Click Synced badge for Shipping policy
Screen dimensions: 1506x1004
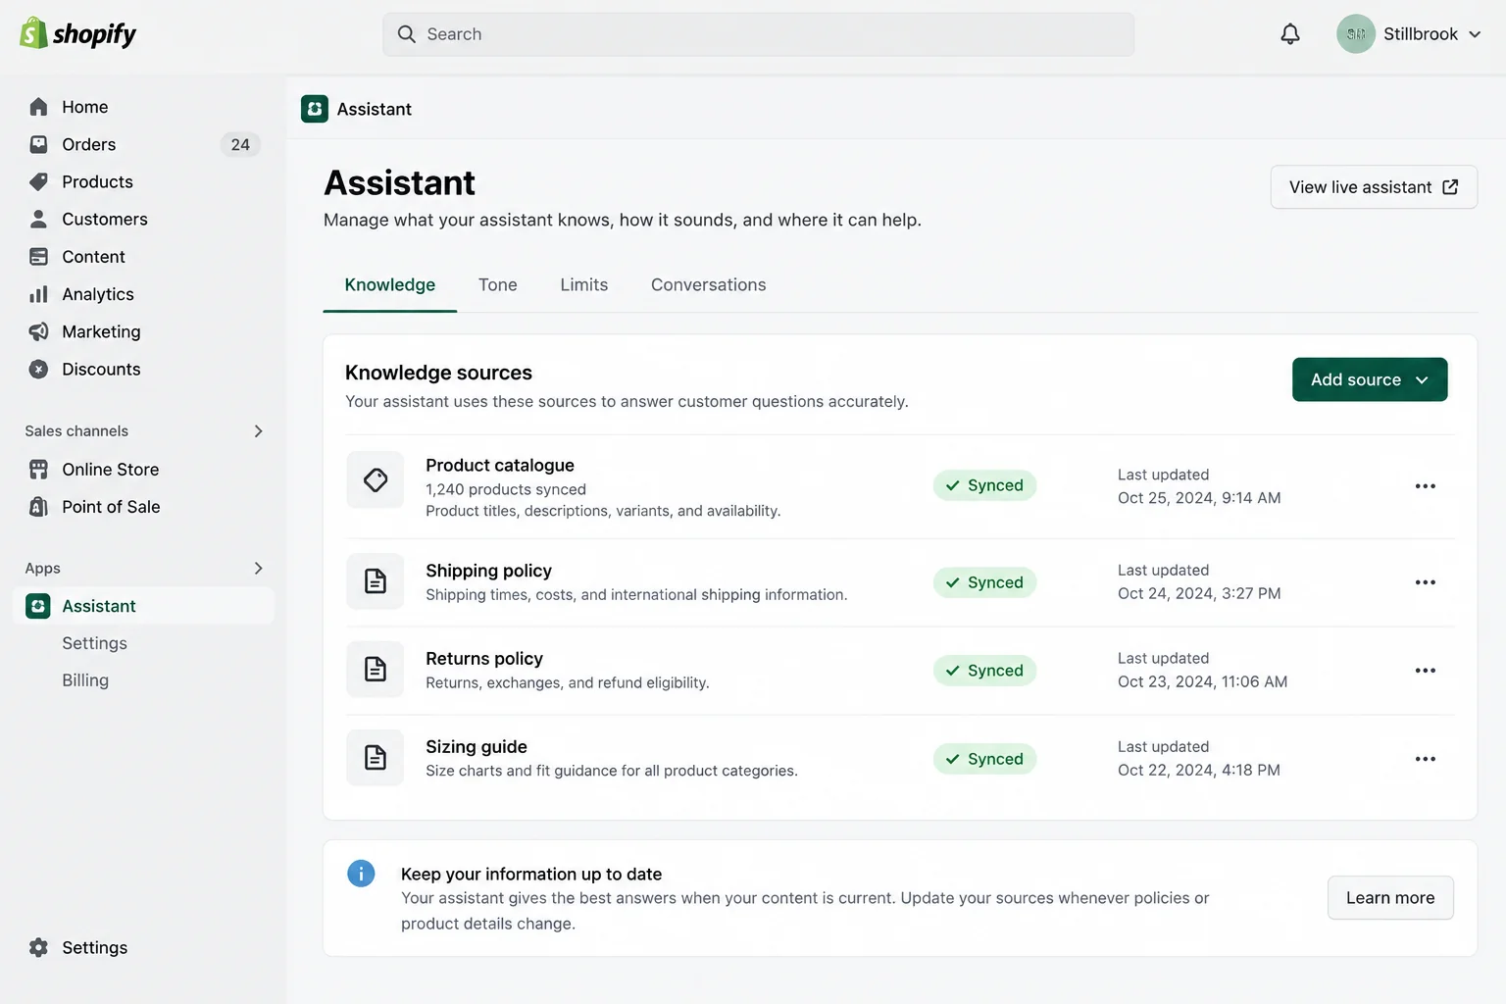[x=984, y=582]
